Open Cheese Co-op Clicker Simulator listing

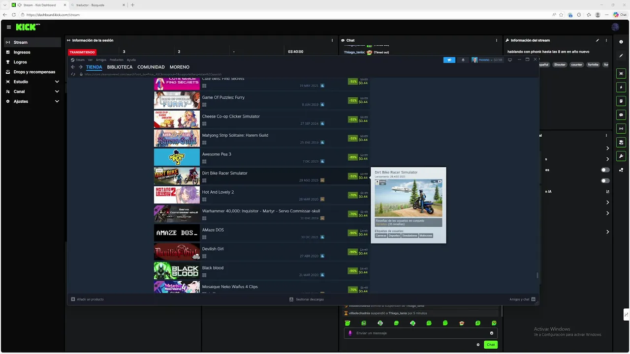tap(261, 119)
